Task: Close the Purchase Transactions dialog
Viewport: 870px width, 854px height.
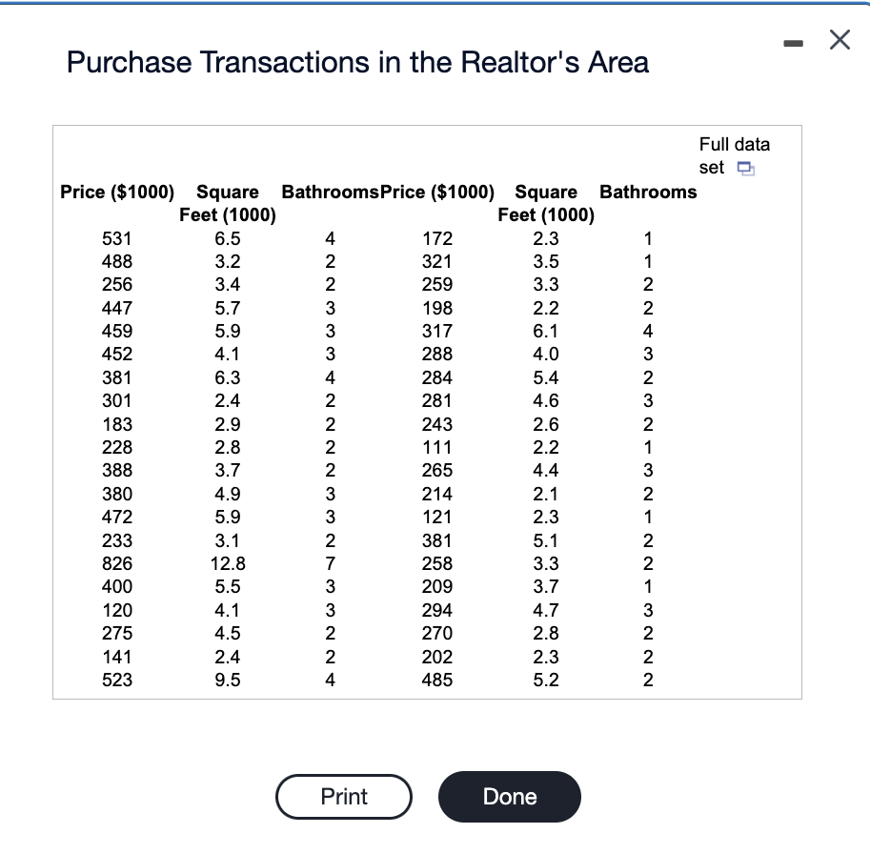Action: click(840, 40)
